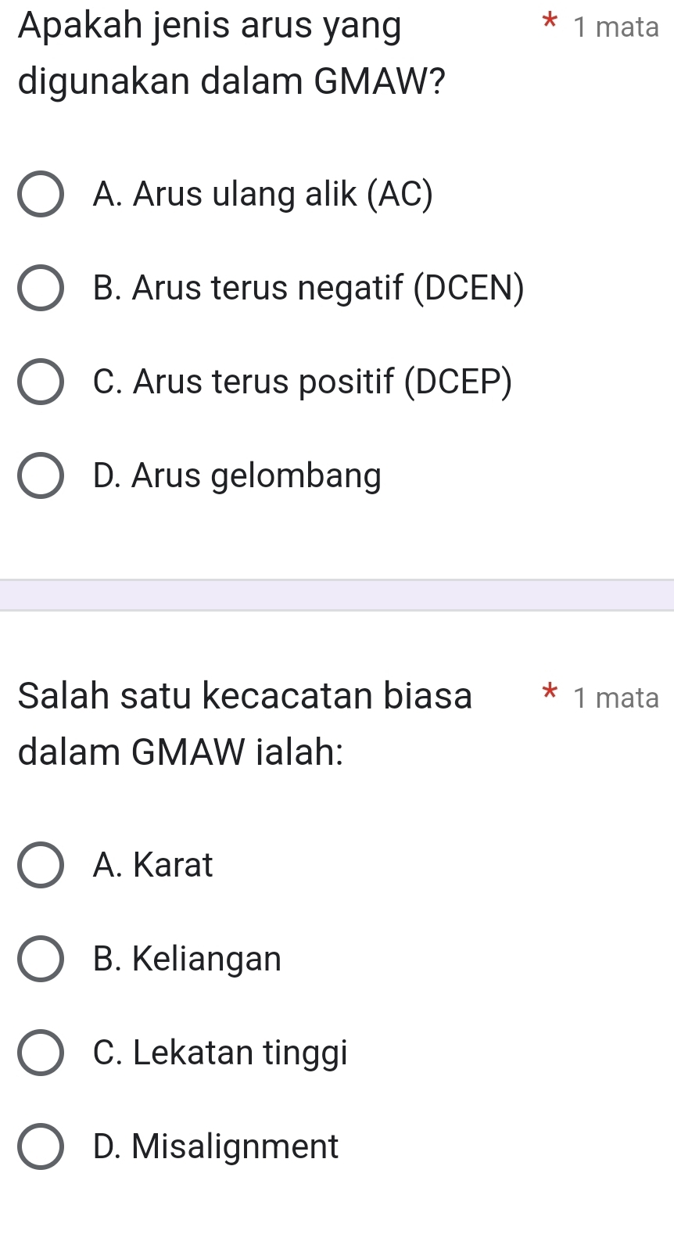Choose radio circle beside Arus terus negatif (DCEN)

(x=41, y=288)
